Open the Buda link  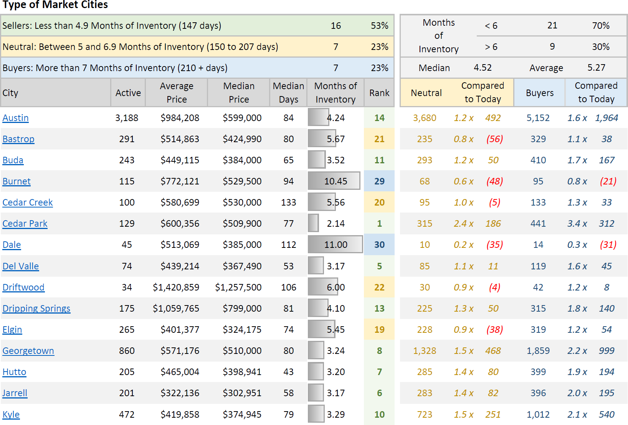(x=13, y=160)
